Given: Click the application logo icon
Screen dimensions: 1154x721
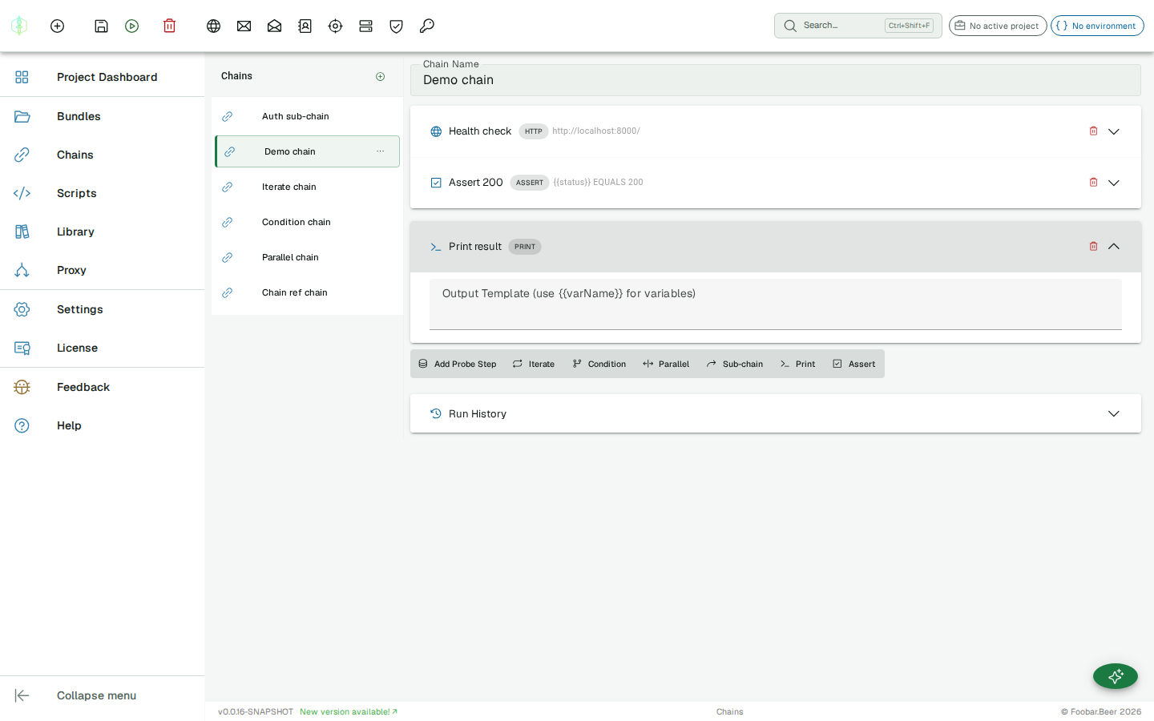Looking at the screenshot, I should (x=19, y=26).
